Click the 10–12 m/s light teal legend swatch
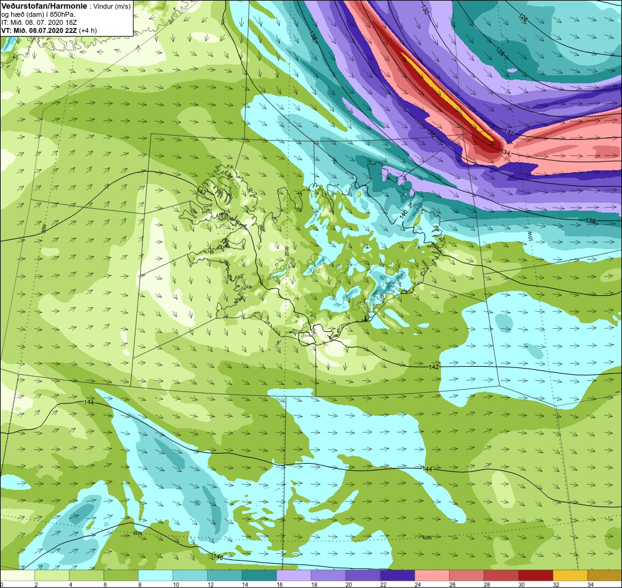The height and width of the screenshot is (588, 622). pyautogui.click(x=190, y=576)
